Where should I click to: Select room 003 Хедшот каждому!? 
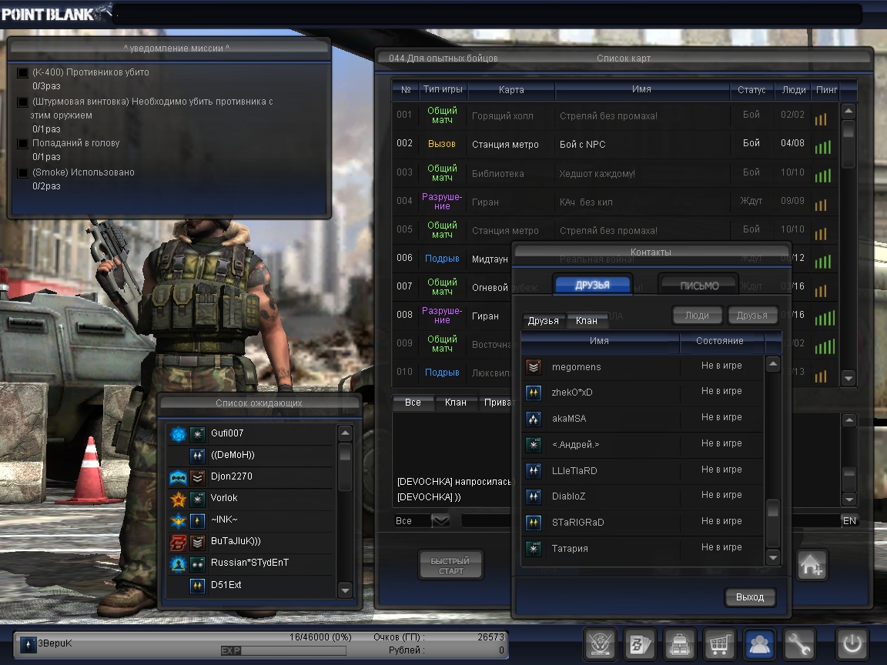(x=614, y=173)
